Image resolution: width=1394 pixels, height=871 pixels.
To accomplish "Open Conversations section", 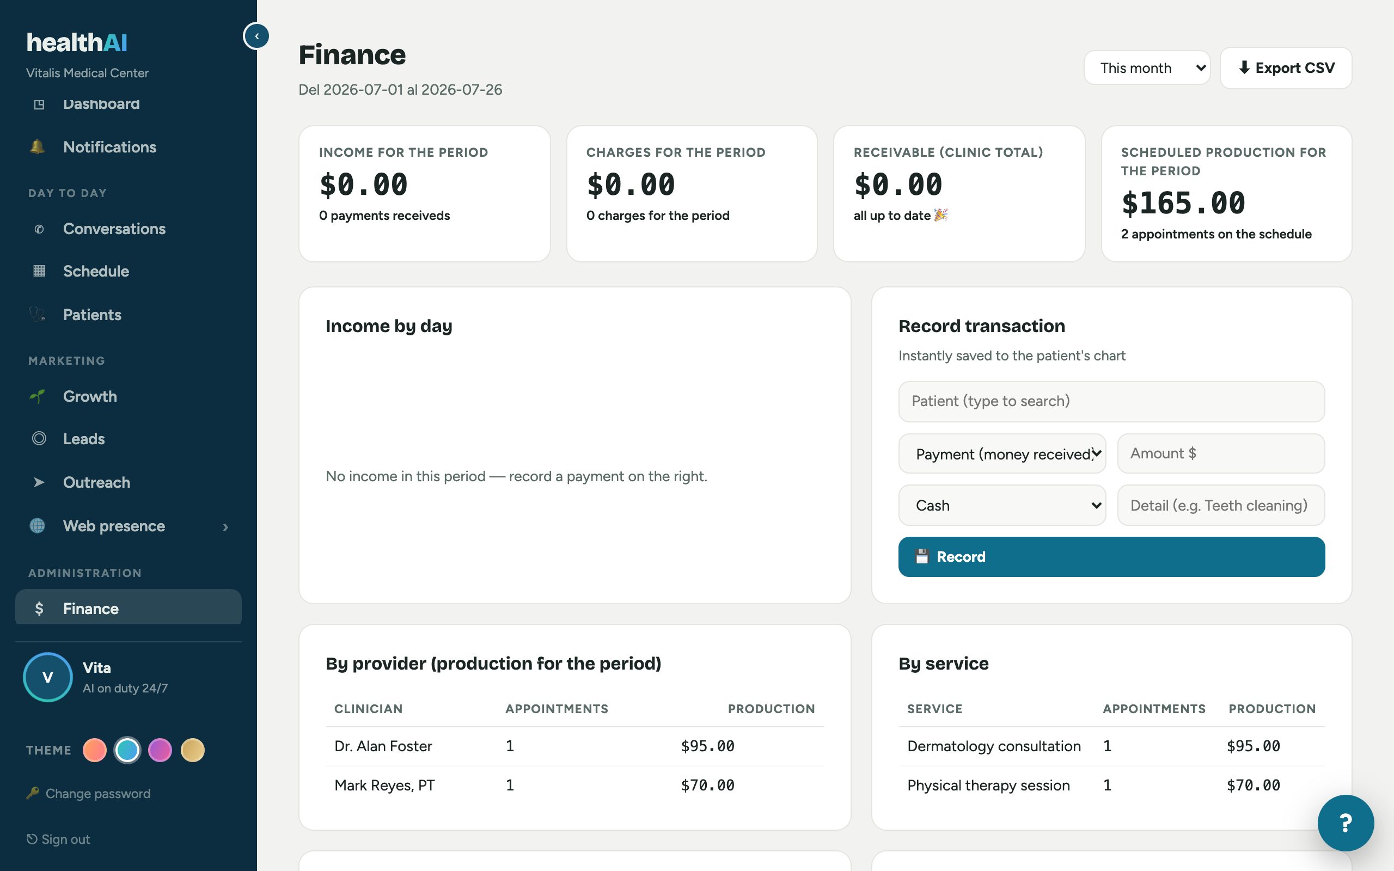I will tap(129, 229).
